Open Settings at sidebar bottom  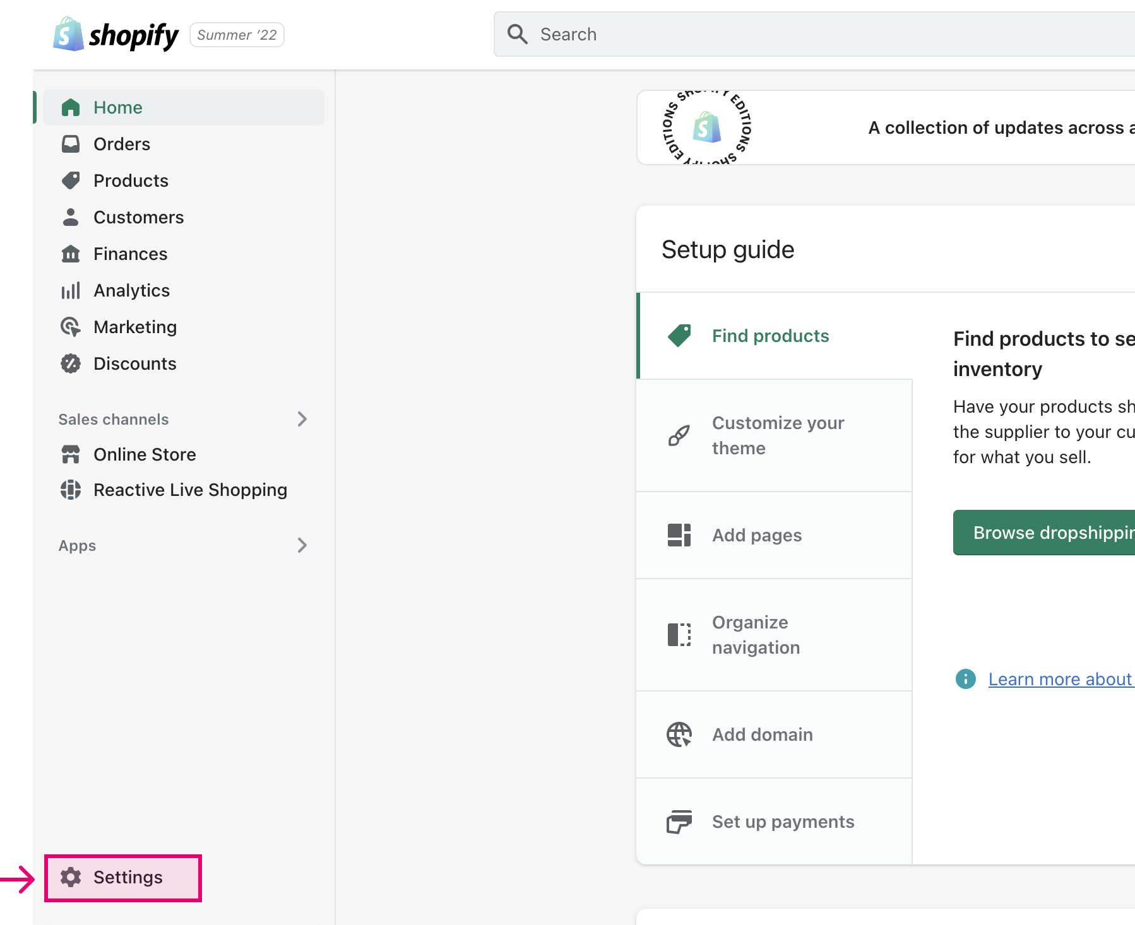click(x=123, y=878)
